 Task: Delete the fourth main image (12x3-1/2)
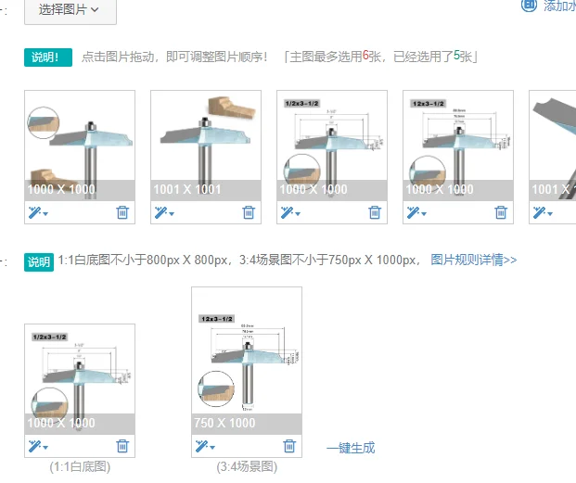click(x=501, y=212)
